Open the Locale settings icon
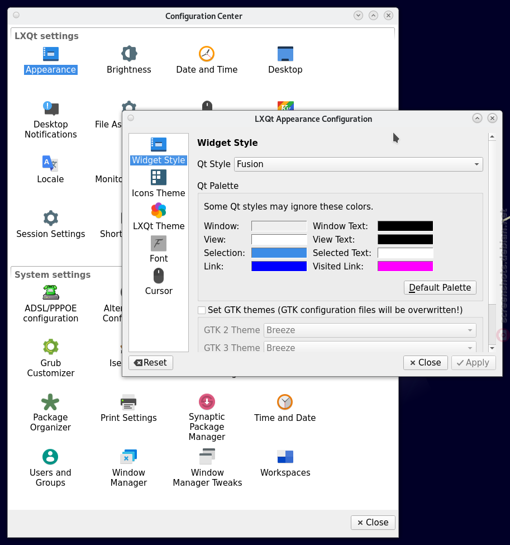This screenshot has height=545, width=510. tap(51, 163)
